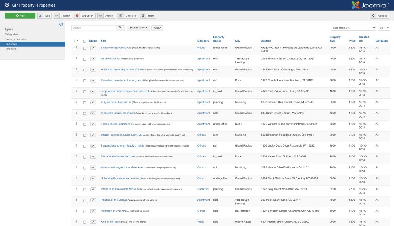394x226 pixels.
Task: Toggle published status of In ligula nunc, tincidunt ut
Action: [x=93, y=102]
